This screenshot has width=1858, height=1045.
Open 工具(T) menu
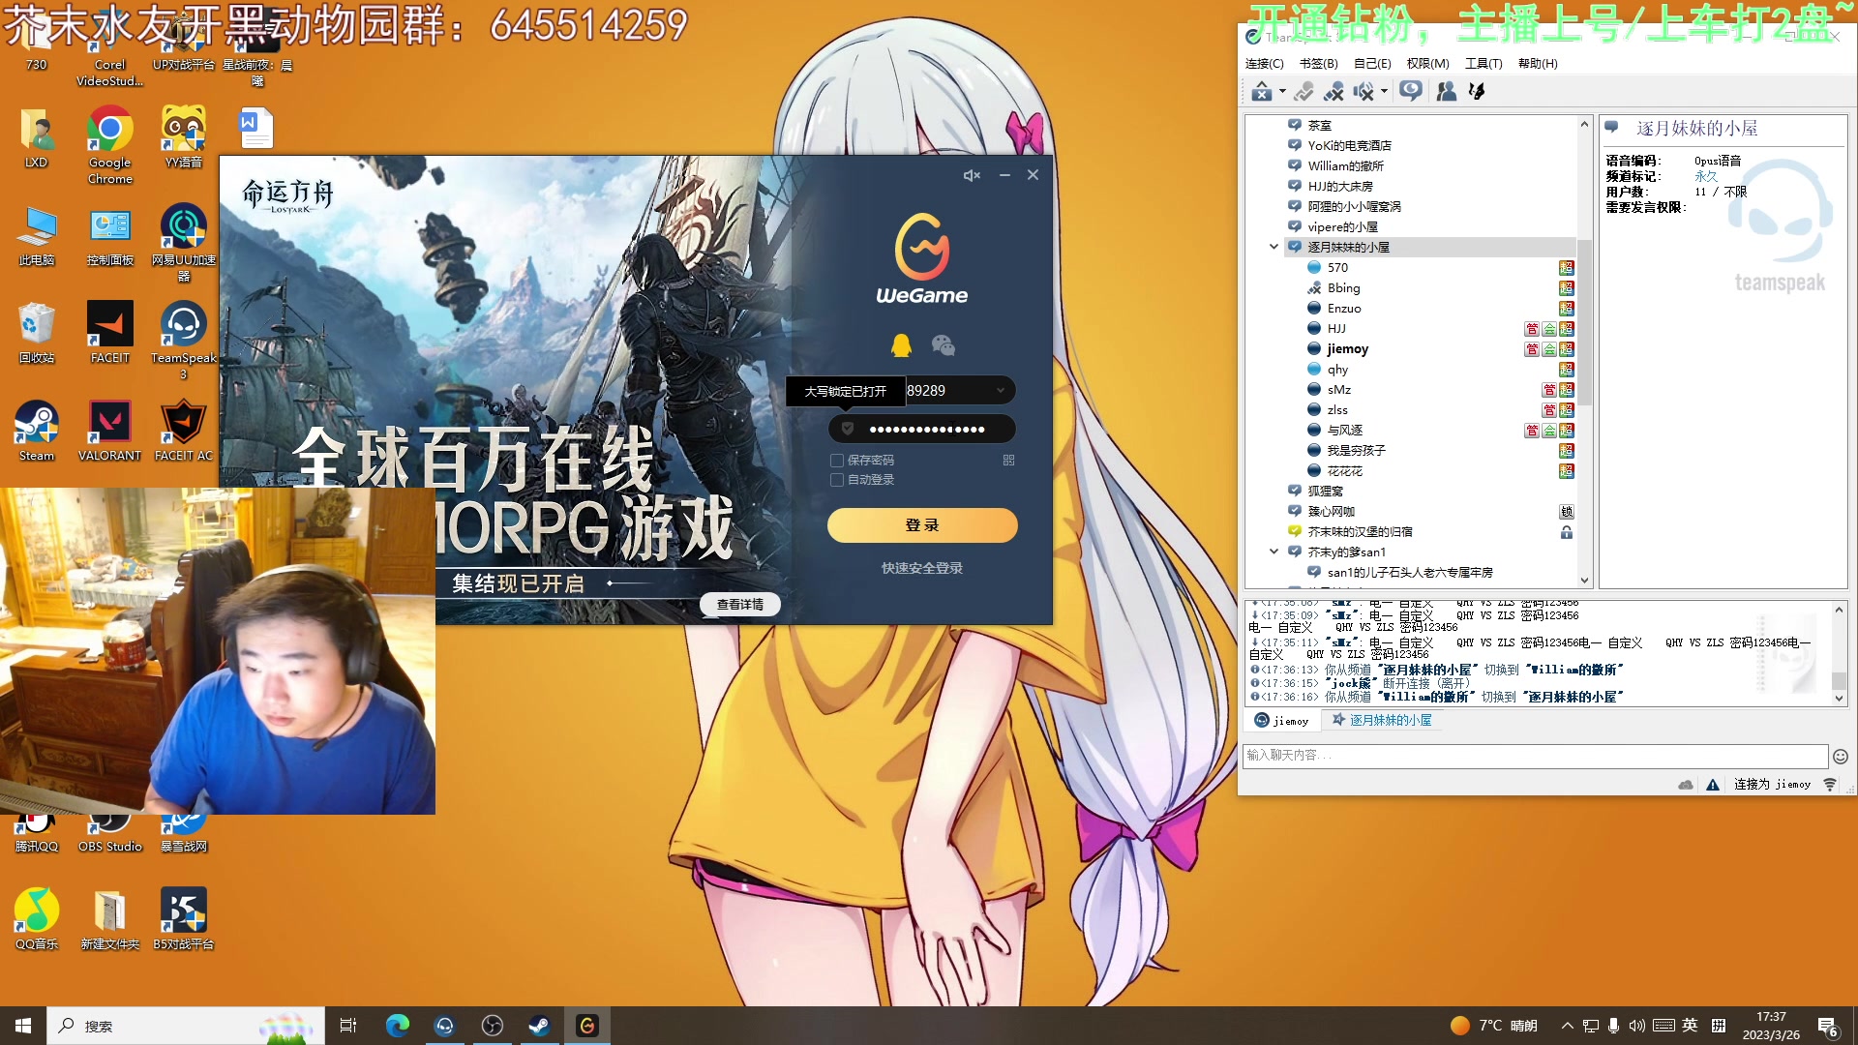pyautogui.click(x=1483, y=64)
